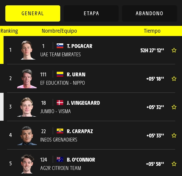
Task: Click the Slovenia flag icon
Action: point(60,46)
